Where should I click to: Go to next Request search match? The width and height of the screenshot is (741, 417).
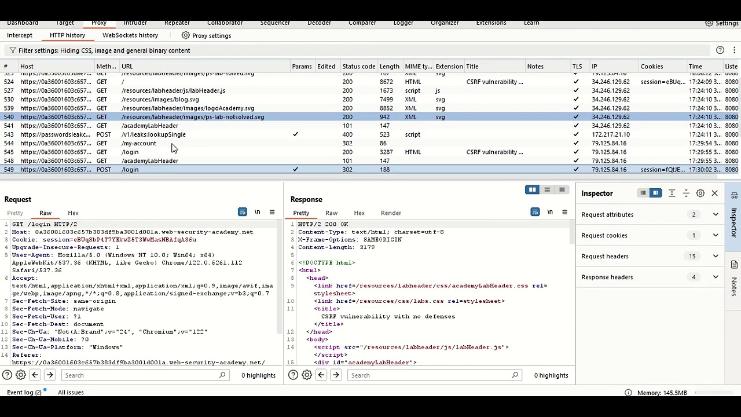[50, 375]
